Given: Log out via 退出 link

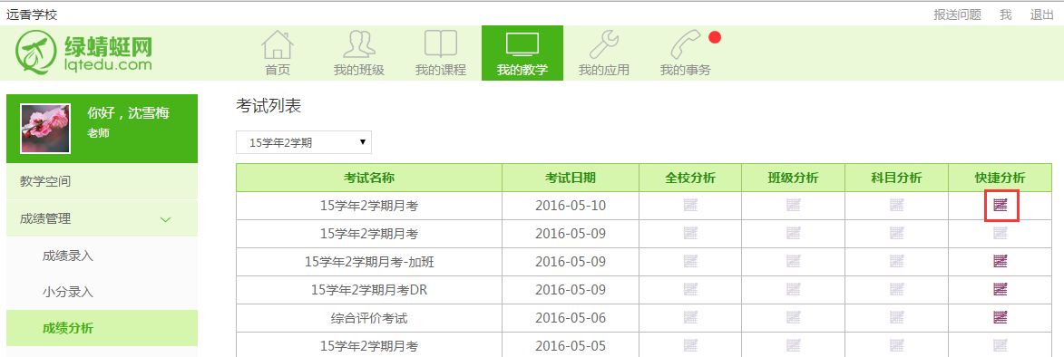Looking at the screenshot, I should pyautogui.click(x=1041, y=14).
